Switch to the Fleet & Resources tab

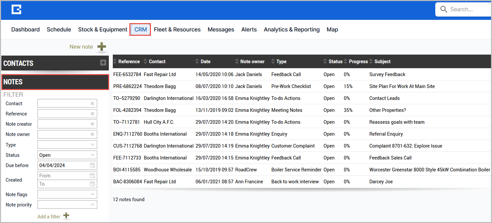pos(177,29)
